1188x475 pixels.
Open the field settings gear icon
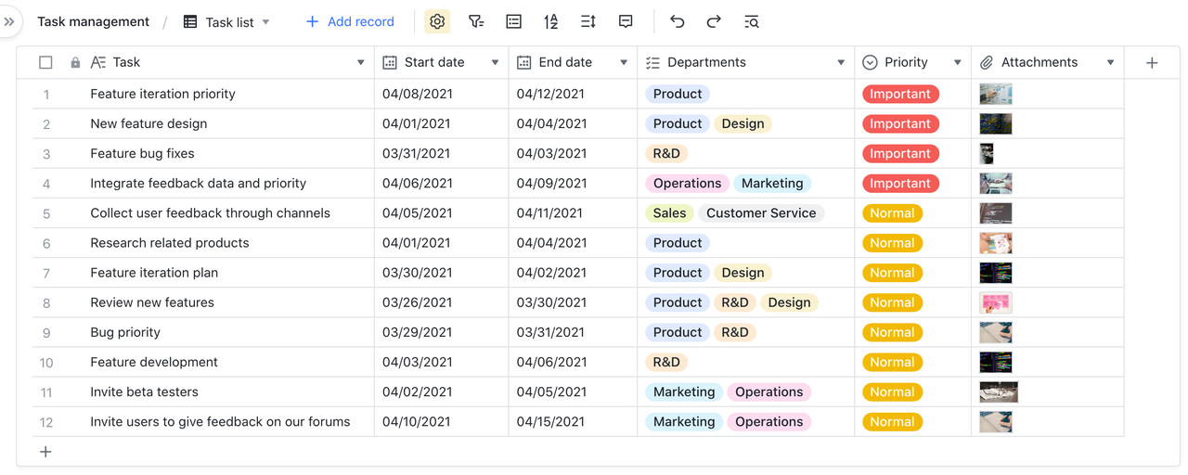(x=437, y=21)
